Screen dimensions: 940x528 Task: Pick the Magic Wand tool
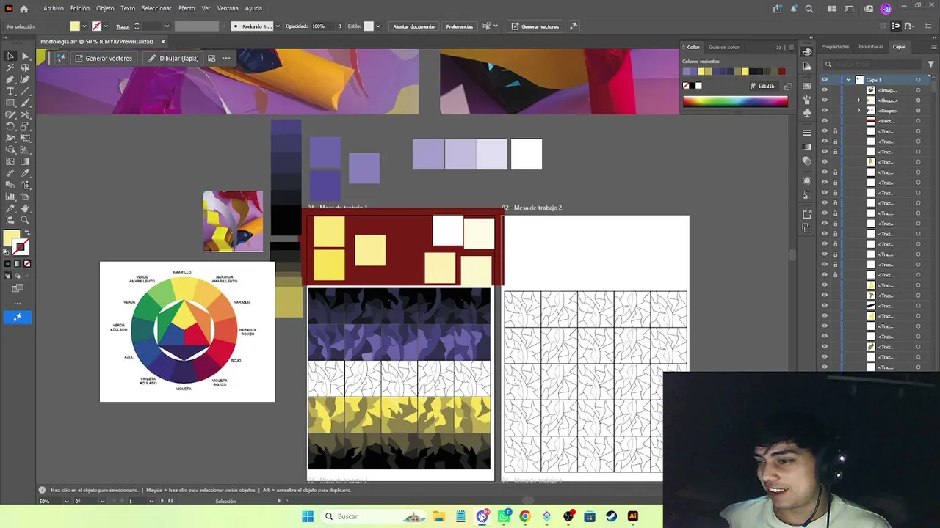pos(10,67)
